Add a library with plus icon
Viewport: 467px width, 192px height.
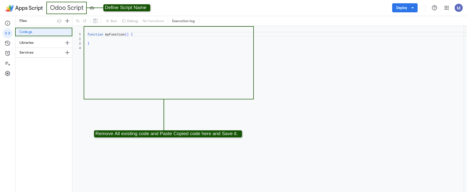pos(67,43)
